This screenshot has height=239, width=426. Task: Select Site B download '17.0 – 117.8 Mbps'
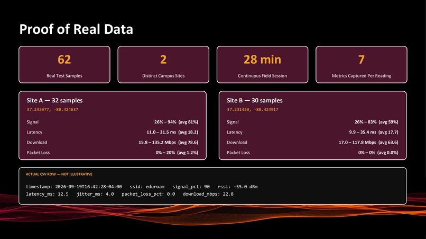[357, 142]
